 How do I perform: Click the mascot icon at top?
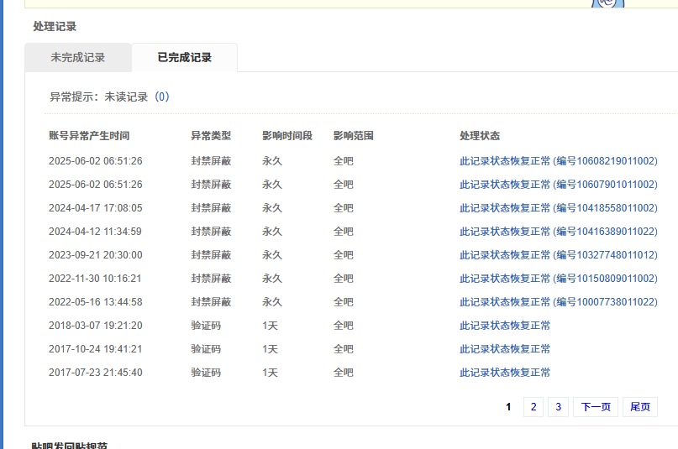click(x=607, y=3)
